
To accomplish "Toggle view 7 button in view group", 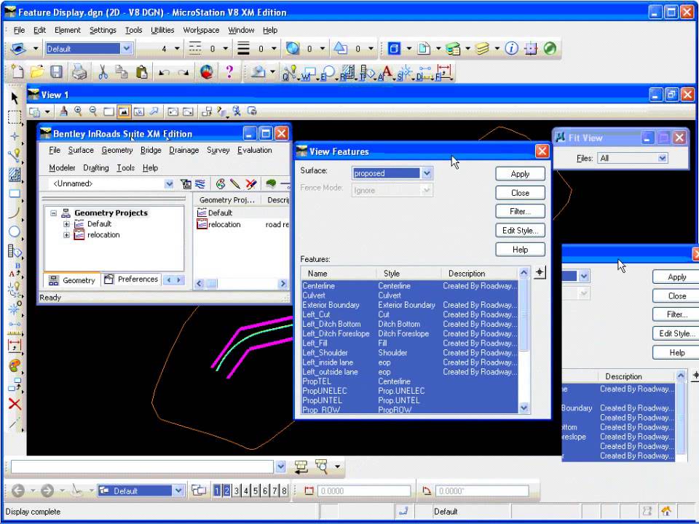I will 275,491.
